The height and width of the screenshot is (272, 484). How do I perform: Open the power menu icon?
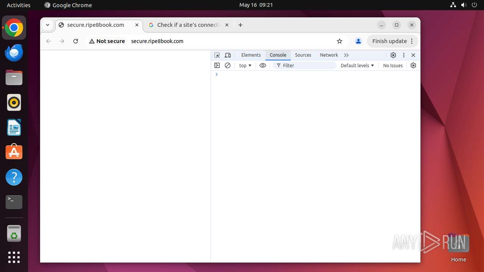click(474, 5)
